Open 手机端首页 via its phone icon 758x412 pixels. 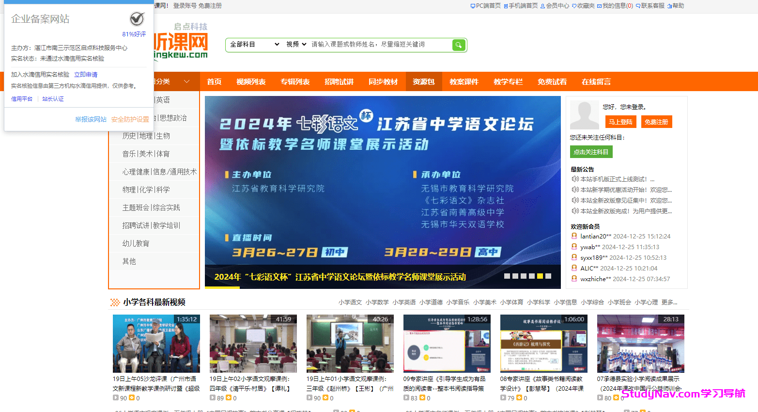pos(505,6)
